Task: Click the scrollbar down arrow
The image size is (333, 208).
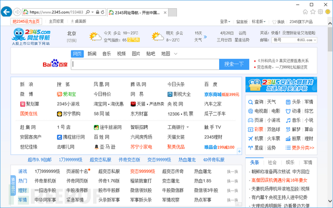Action: [330, 201]
